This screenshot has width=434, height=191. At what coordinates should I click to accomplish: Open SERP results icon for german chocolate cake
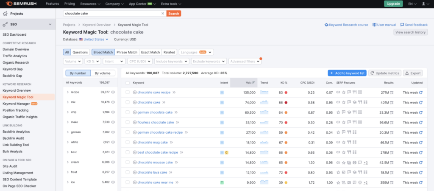click(391, 112)
